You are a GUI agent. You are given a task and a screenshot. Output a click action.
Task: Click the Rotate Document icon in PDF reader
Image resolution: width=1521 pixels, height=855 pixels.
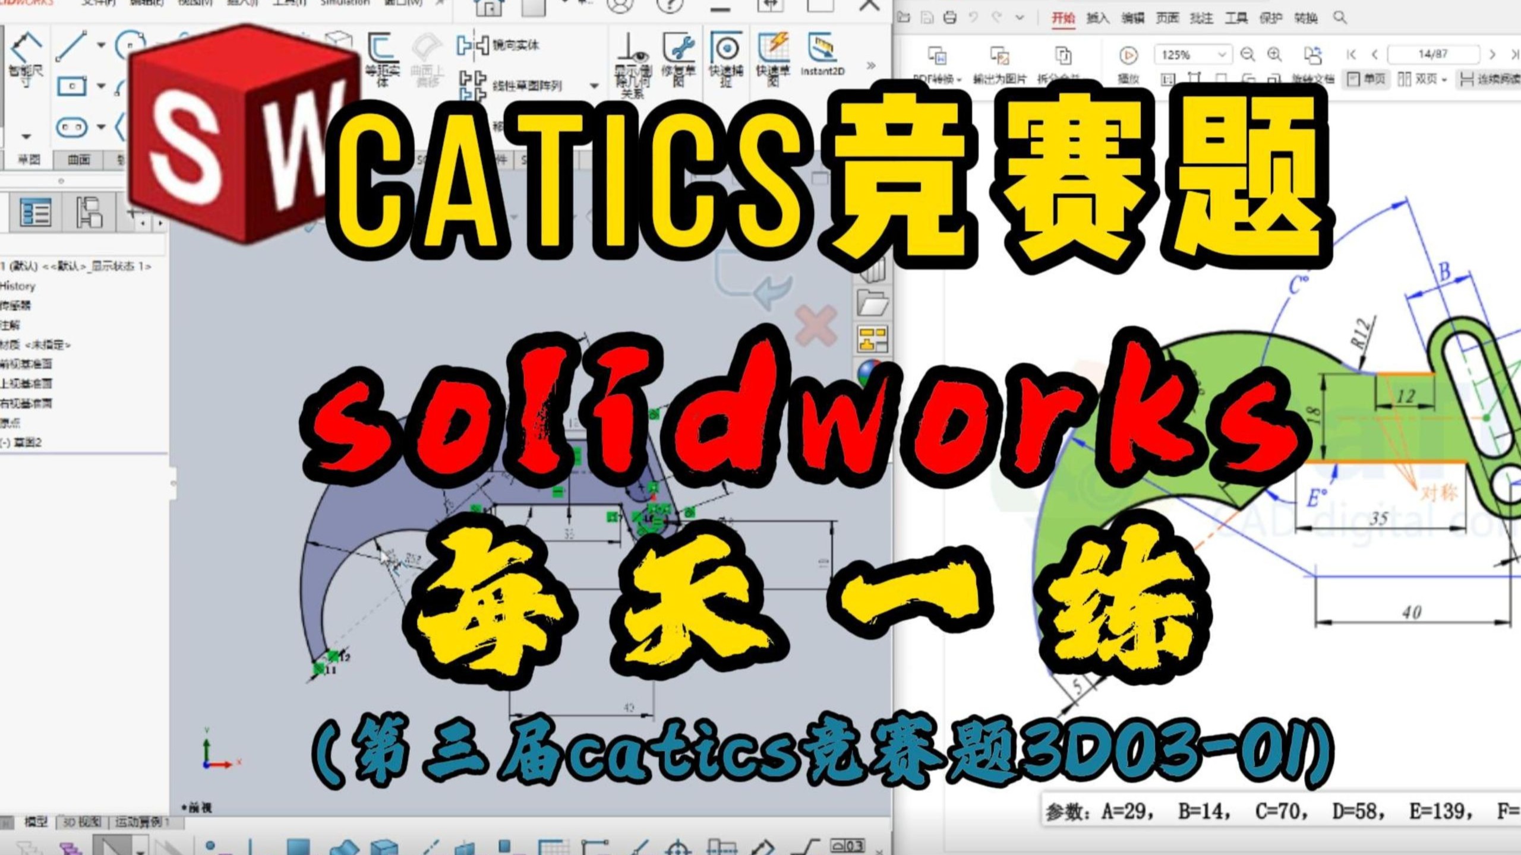point(1312,55)
